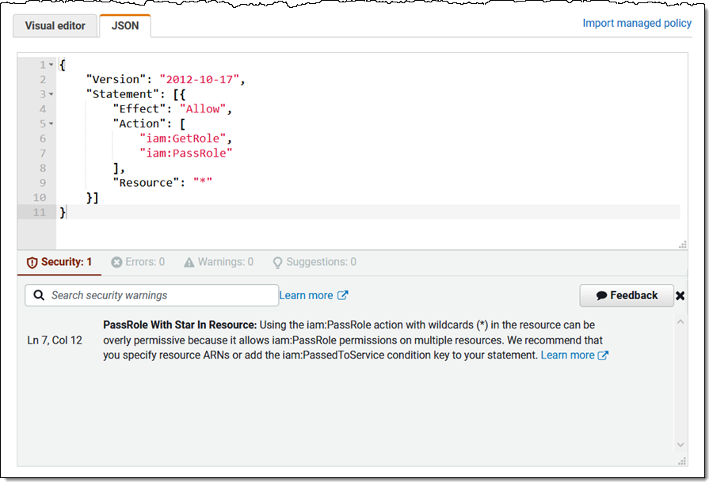The image size is (713, 486).
Task: Click the Suggestions lightbulb icon
Action: point(277,263)
